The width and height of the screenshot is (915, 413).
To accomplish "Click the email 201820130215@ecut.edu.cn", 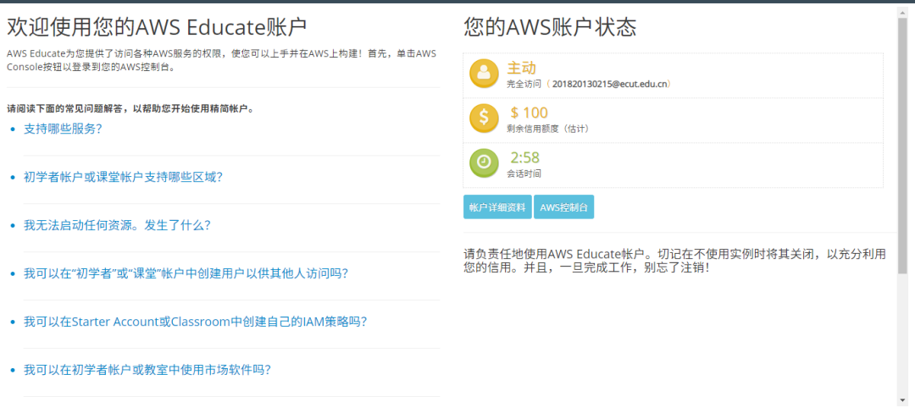I will tap(610, 84).
